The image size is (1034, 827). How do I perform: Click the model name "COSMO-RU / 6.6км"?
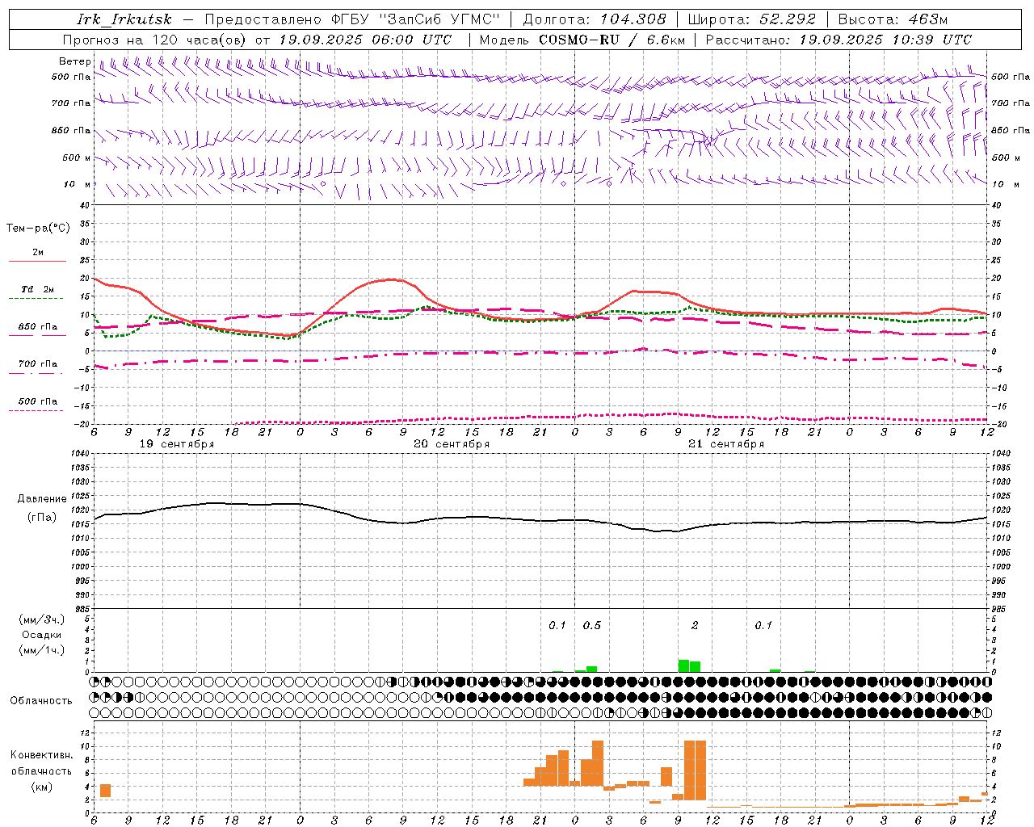pyautogui.click(x=612, y=40)
